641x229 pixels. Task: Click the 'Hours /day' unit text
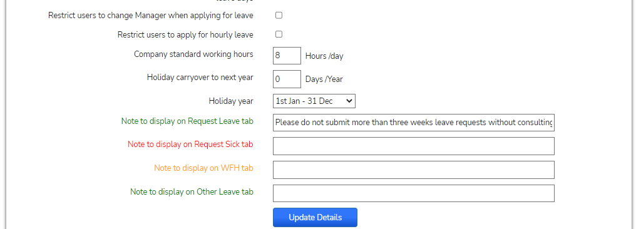(324, 56)
